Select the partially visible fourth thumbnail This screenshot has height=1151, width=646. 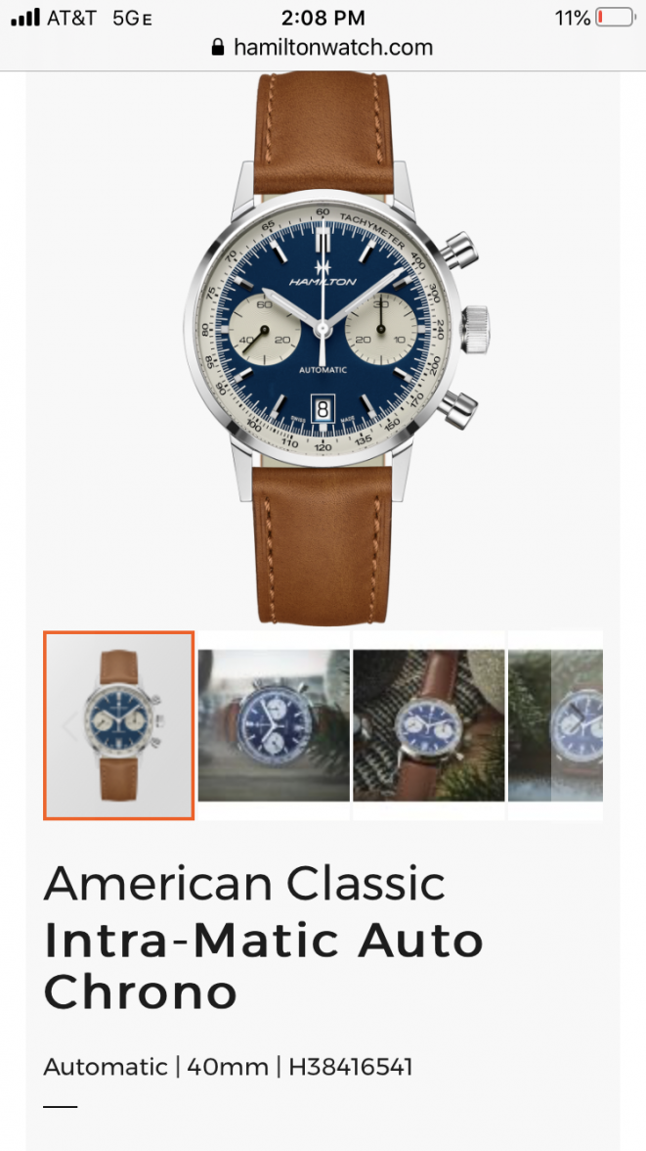coord(556,725)
